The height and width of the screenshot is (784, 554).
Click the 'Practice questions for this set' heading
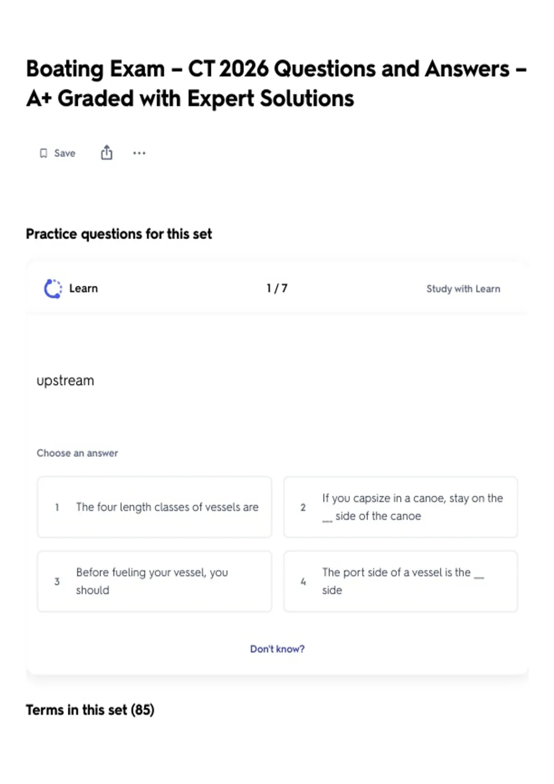point(119,234)
